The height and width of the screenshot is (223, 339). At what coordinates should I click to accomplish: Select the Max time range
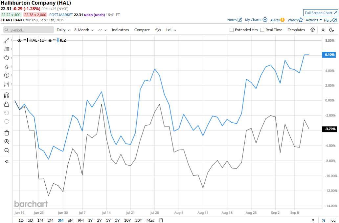150,220
